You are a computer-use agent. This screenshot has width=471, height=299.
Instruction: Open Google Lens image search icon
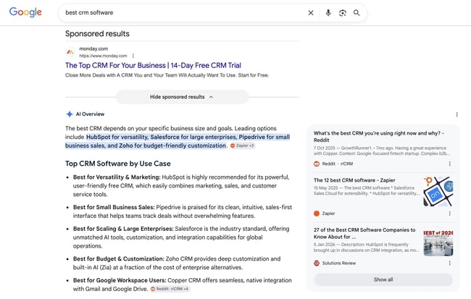[x=343, y=12]
